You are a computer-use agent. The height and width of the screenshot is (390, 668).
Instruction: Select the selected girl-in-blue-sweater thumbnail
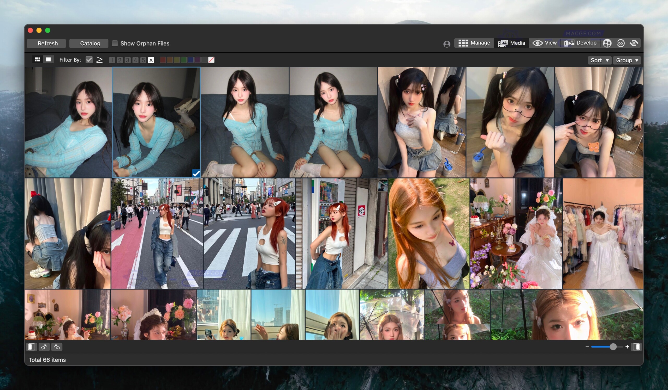[156, 122]
